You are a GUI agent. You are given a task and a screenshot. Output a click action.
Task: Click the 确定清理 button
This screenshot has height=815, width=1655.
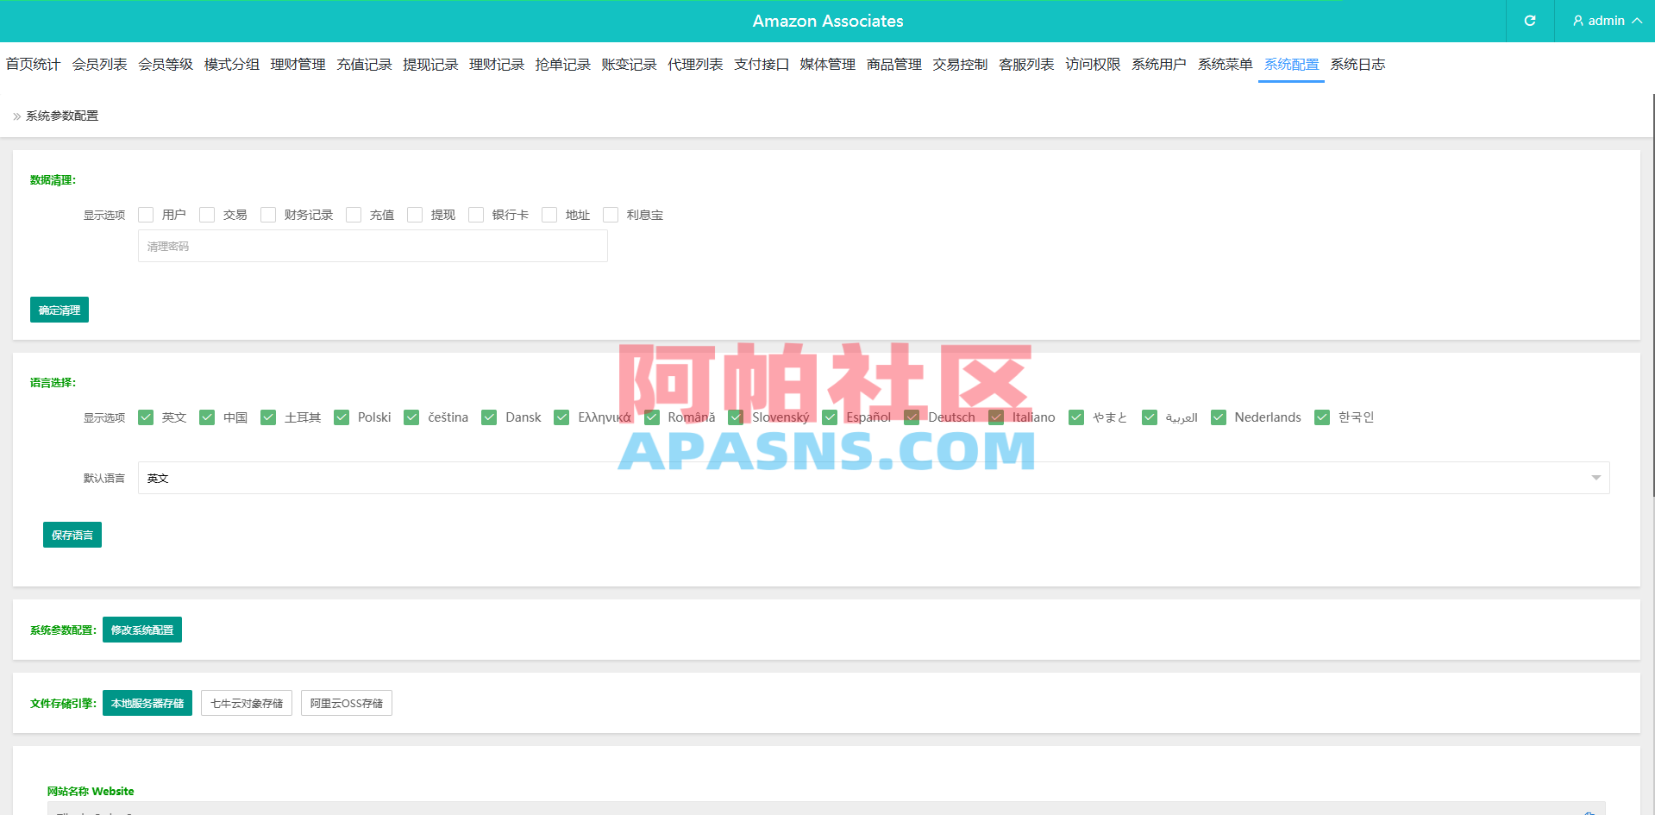click(x=59, y=310)
